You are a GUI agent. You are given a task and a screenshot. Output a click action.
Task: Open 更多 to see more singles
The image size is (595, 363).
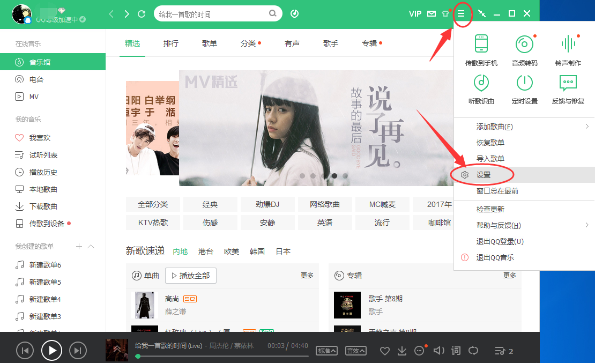pyautogui.click(x=307, y=276)
